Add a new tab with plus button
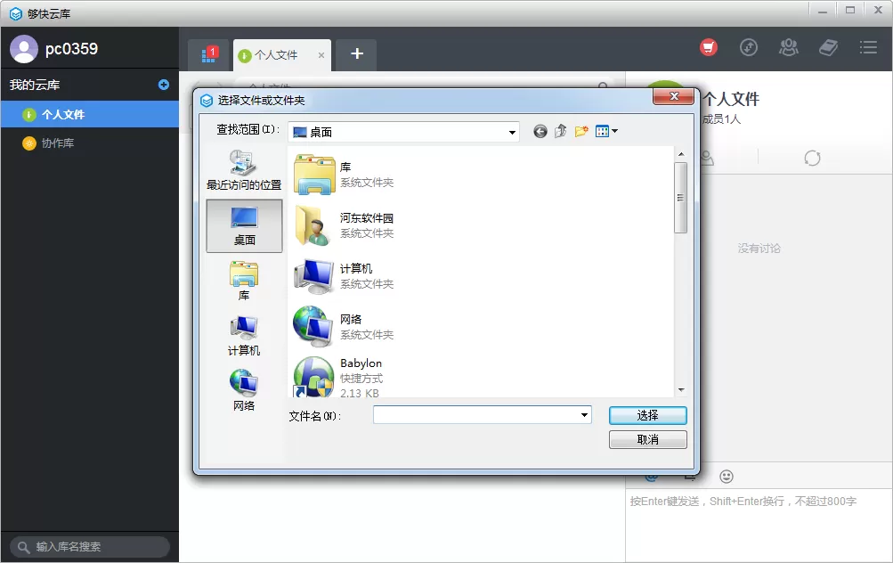Screen dimensions: 893x563 click(x=356, y=54)
